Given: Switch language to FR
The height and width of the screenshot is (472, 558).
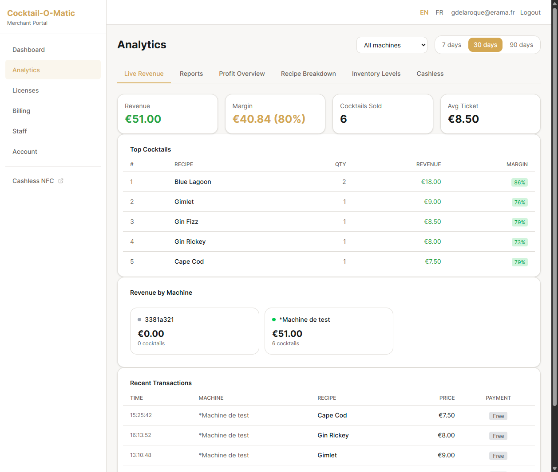Looking at the screenshot, I should 439,12.
